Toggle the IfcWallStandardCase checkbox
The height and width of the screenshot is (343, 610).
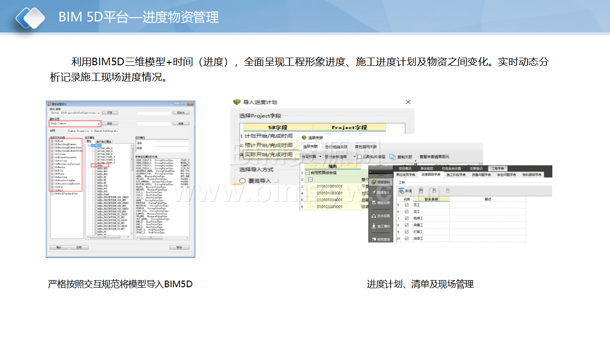pos(52,193)
